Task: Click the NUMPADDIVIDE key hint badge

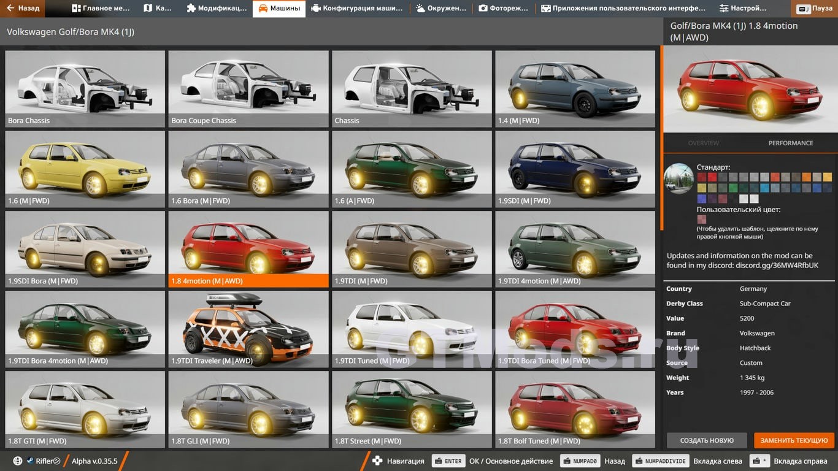Action: (x=659, y=461)
